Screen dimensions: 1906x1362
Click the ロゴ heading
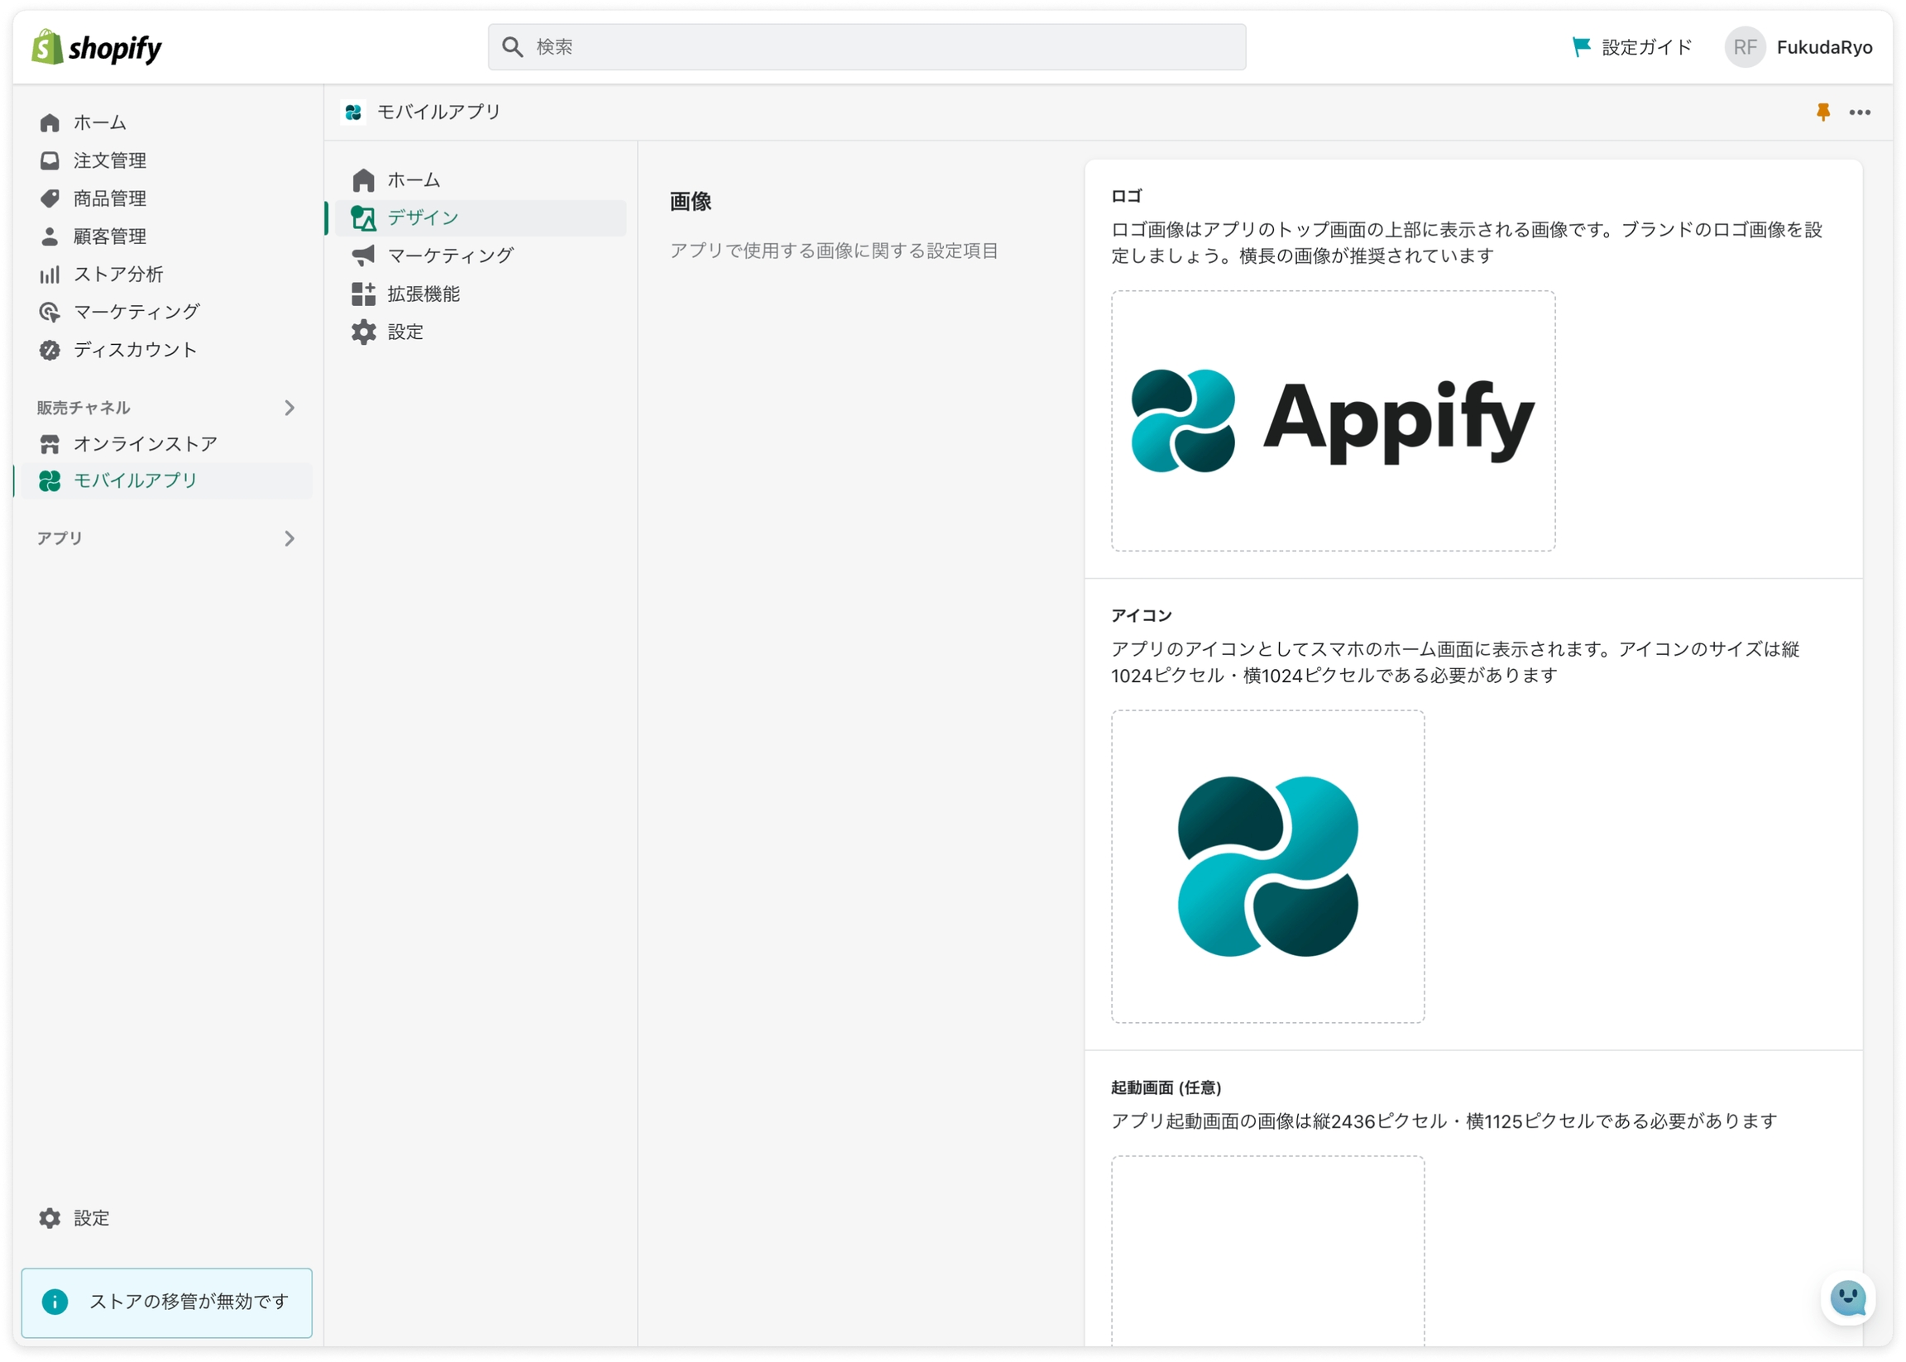pyautogui.click(x=1127, y=195)
